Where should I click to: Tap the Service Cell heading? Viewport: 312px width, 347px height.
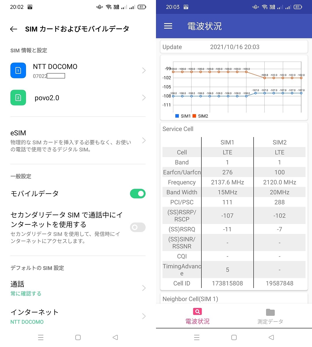tap(178, 129)
